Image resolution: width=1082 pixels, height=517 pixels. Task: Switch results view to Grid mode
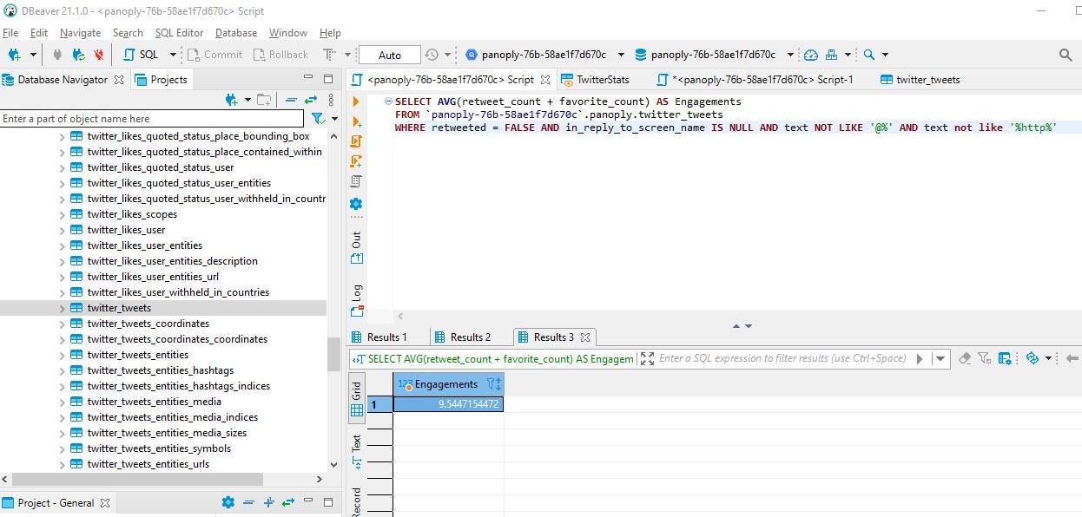[356, 399]
